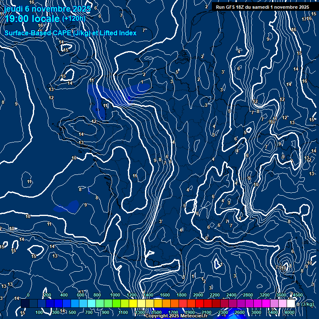Click the 0 value label above legend start

coord(28,295)
